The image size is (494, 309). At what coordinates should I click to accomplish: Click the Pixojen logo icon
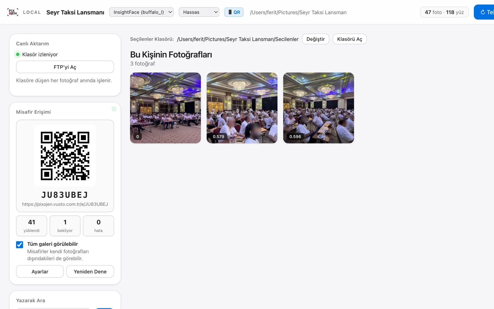tap(13, 12)
